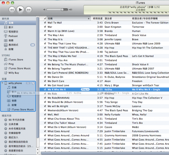Click the high-volume speaker icon
The height and width of the screenshot is (155, 169).
click(71, 10)
